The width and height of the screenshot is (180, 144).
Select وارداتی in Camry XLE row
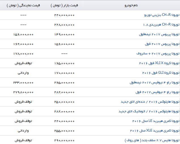pyautogui.click(x=23, y=131)
